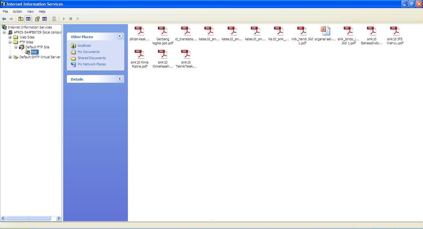
Task: Click the Other Places panel header
Action: coord(95,37)
